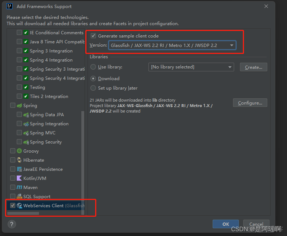Viewport: 287px width, 236px height.
Task: Select the Download radio button
Action: point(93,78)
